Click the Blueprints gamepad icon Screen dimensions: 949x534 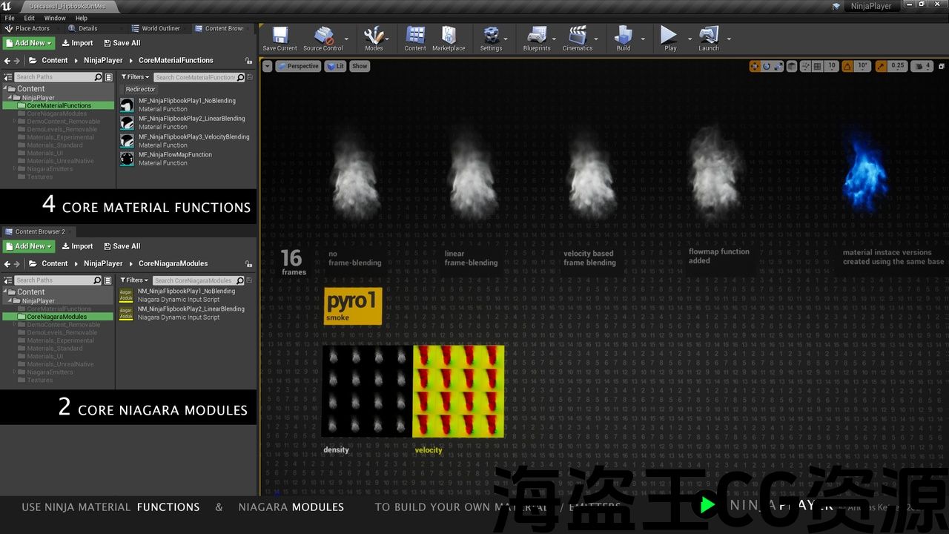coord(536,37)
